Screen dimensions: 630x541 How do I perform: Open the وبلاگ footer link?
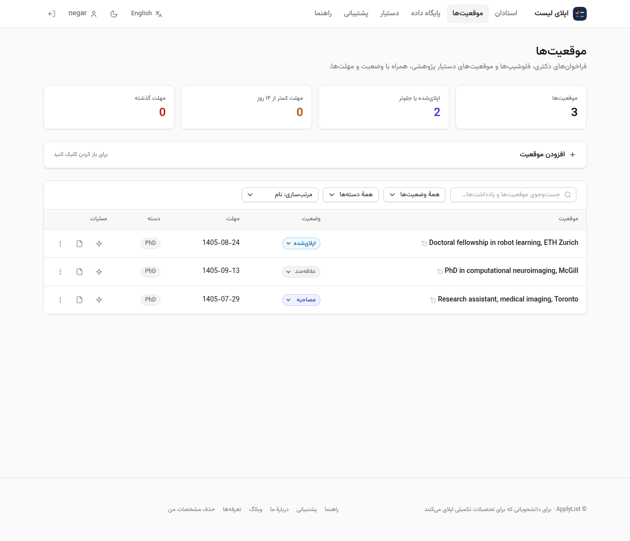pyautogui.click(x=256, y=510)
